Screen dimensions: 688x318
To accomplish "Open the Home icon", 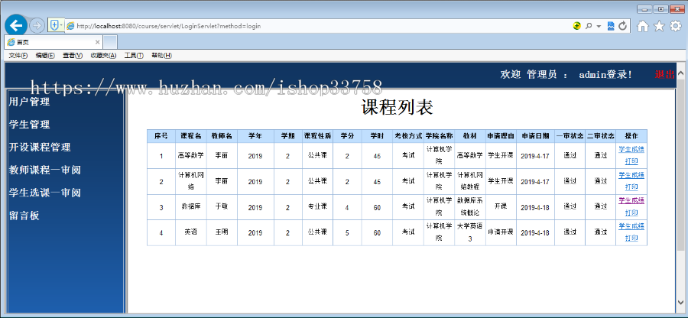I will pos(642,26).
